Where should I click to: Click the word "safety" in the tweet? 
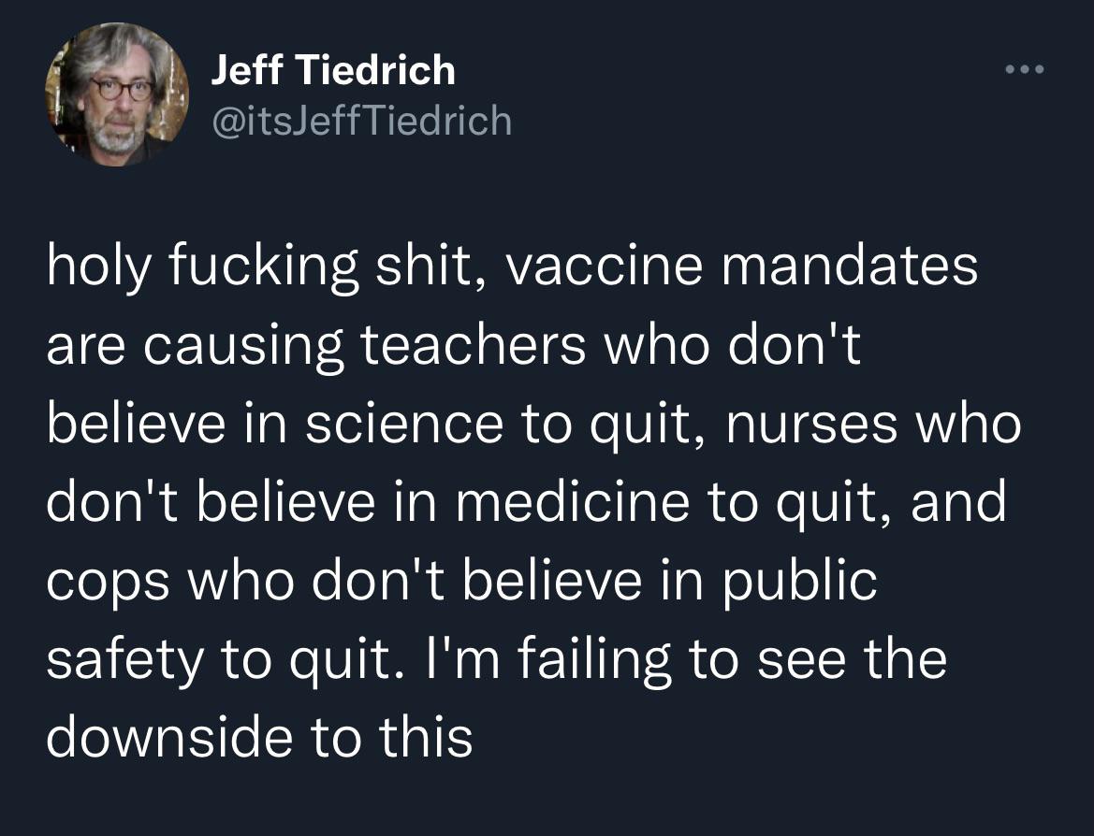122,660
